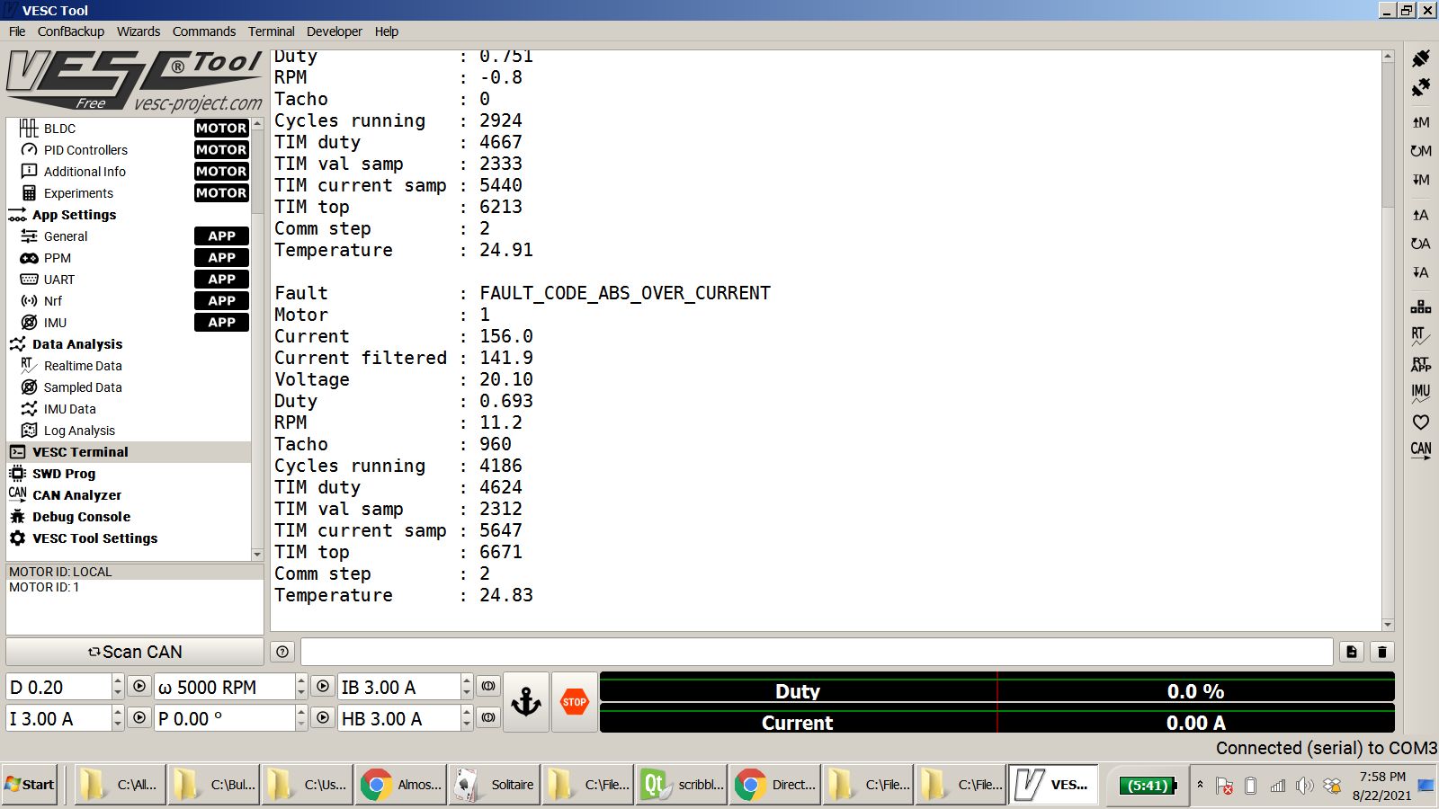
Task: Click the Write motor configuration (down arrow M) icon
Action: pos(1420,180)
